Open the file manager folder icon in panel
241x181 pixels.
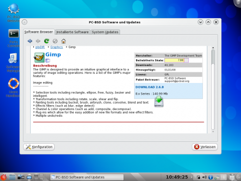pos(13,177)
